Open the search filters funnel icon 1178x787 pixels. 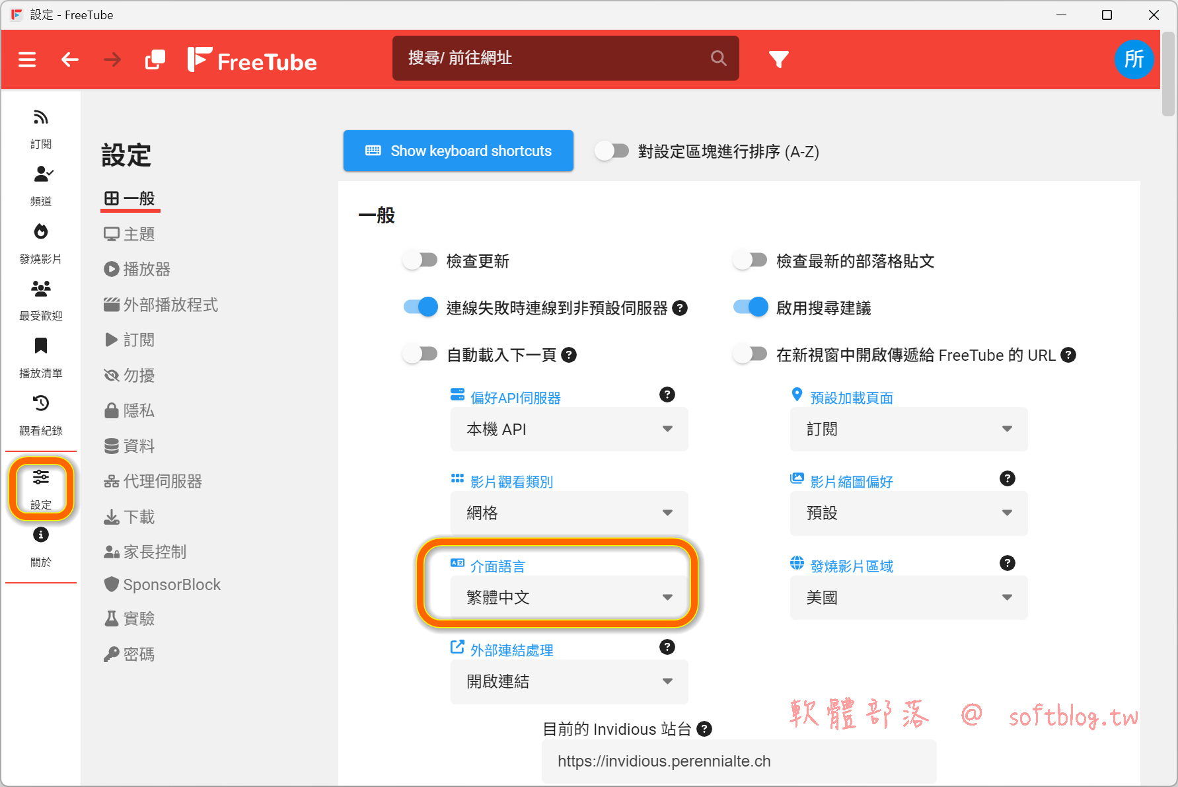779,59
